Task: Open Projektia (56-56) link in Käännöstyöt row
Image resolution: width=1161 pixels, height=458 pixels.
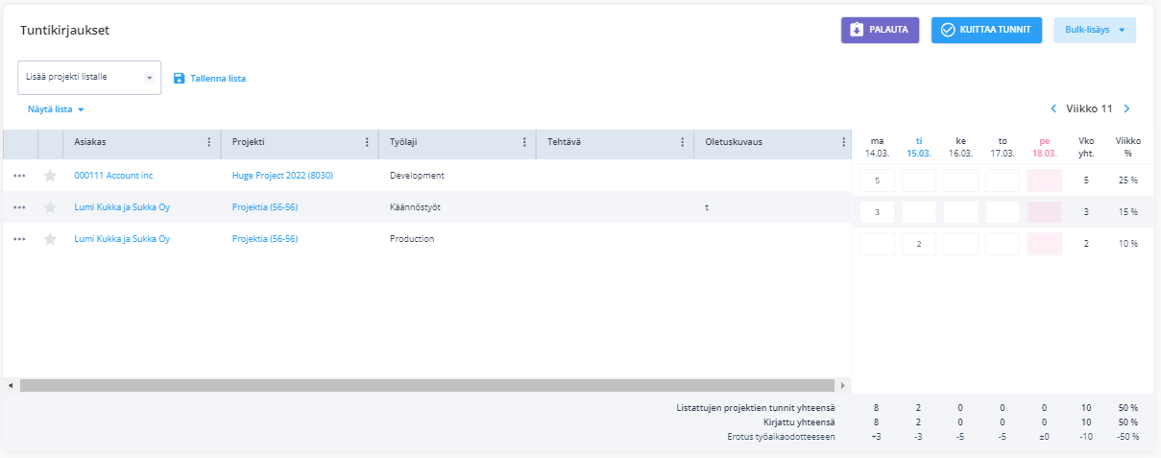Action: [x=265, y=207]
